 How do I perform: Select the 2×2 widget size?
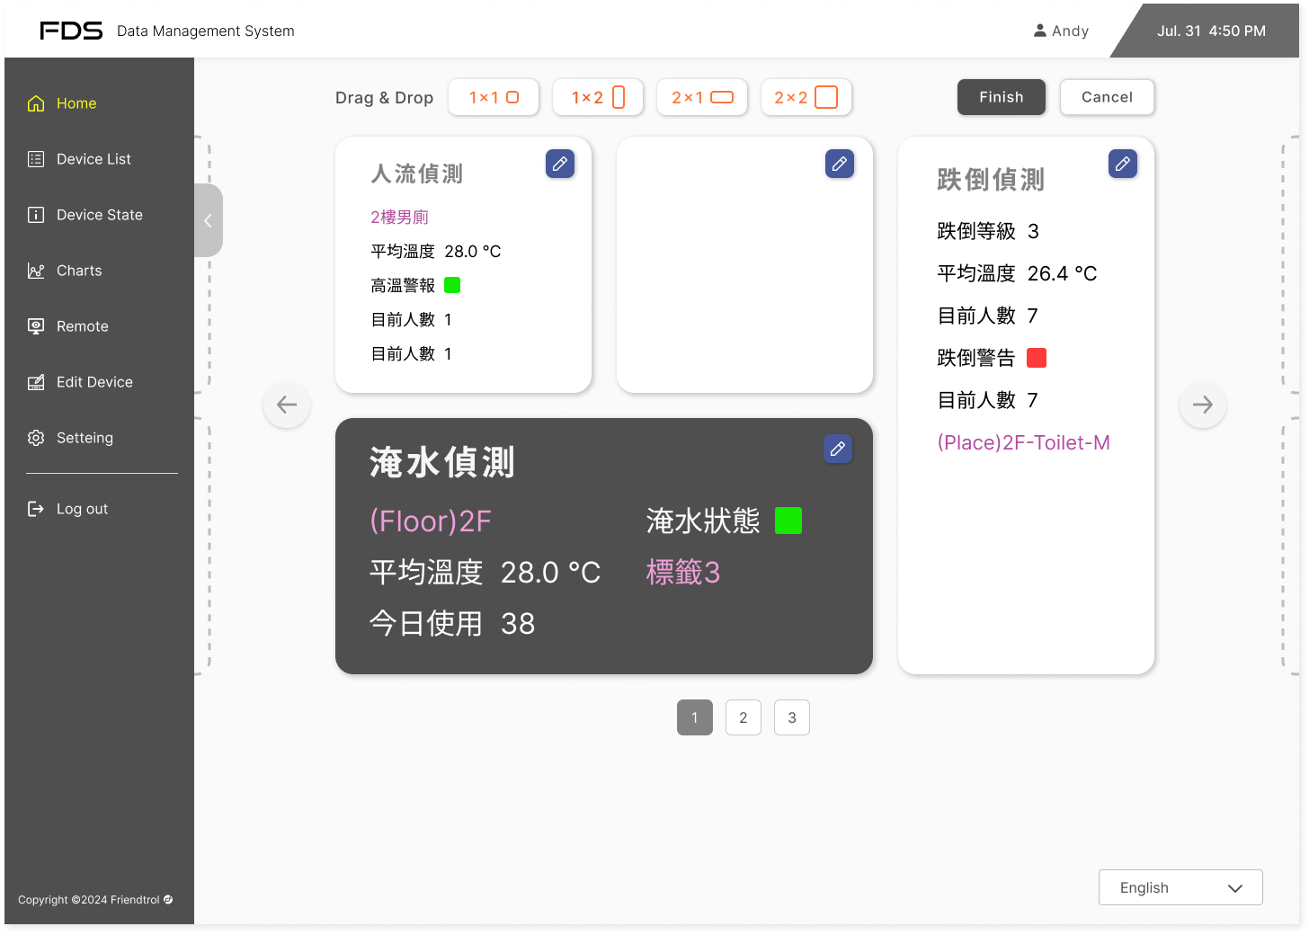pyautogui.click(x=806, y=97)
